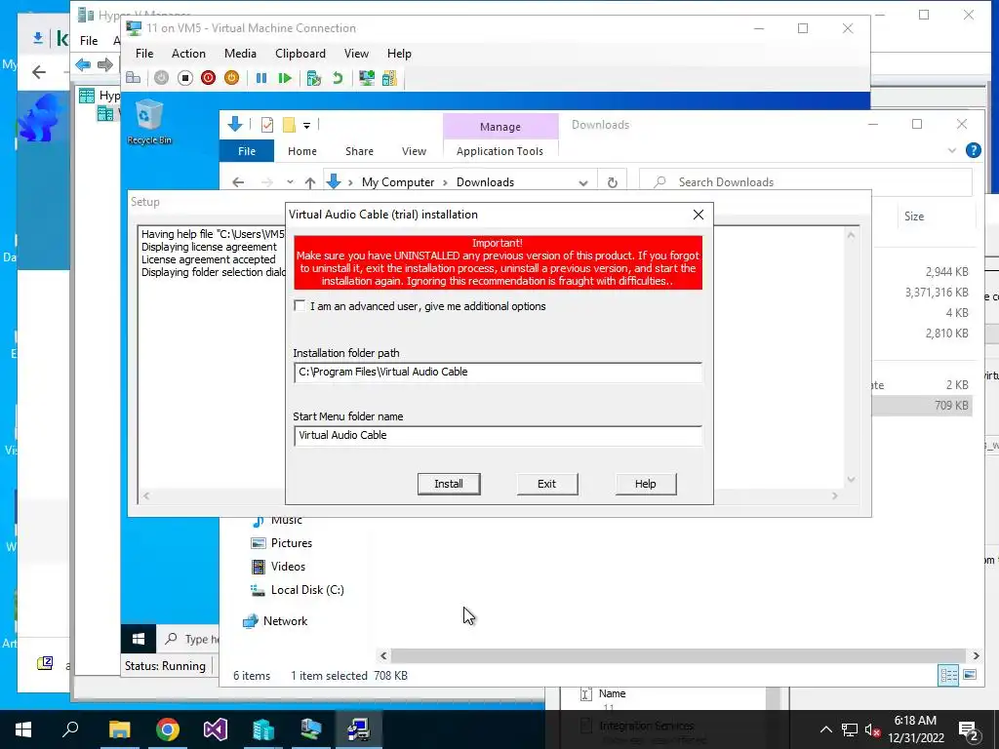
Task: Click the red Shut Down toolbar icon
Action: point(209,78)
